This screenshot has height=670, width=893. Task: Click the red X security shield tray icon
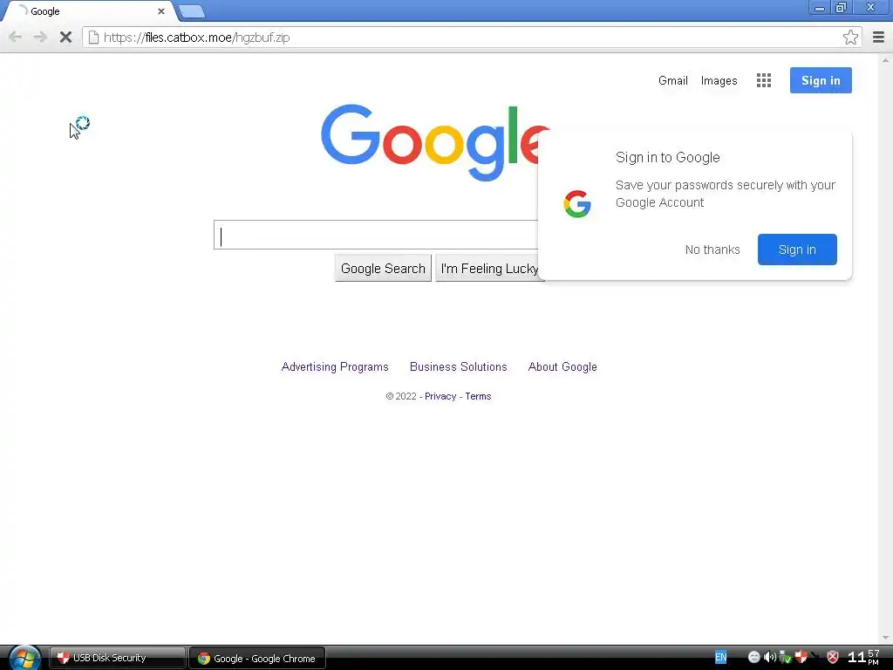(x=833, y=658)
